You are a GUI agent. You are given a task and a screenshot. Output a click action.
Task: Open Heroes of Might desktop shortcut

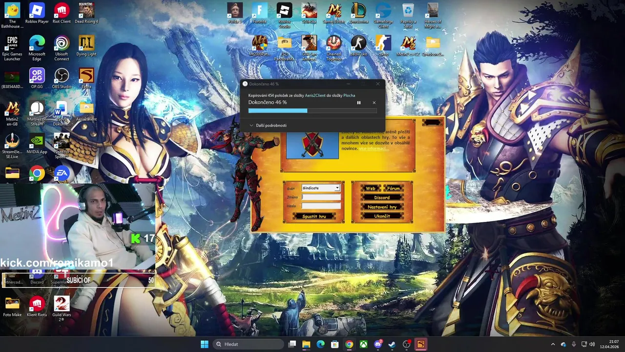pos(433,16)
